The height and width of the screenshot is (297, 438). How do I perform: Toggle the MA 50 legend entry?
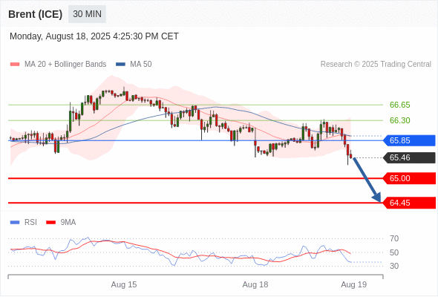(134, 65)
